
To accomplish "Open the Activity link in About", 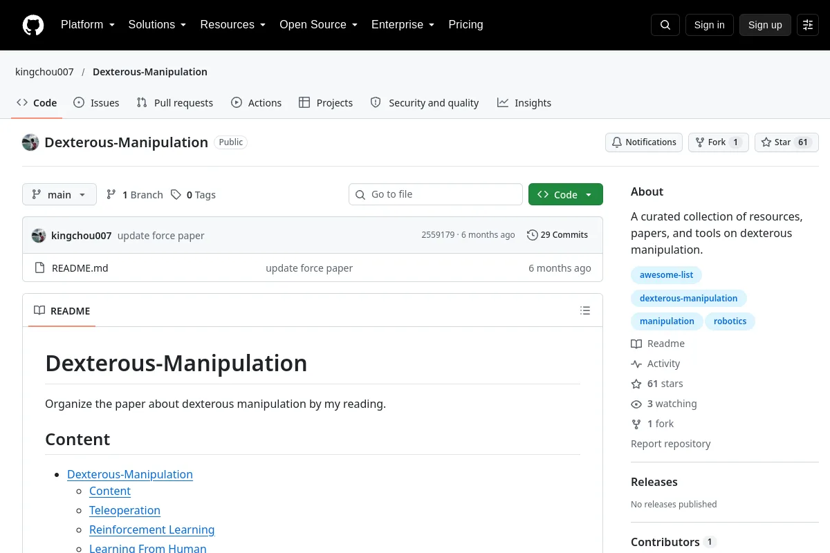I will (656, 364).
